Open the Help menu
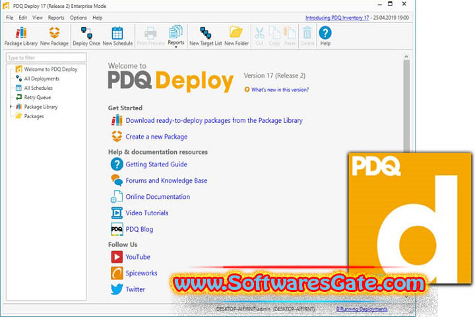The image size is (475, 317). pos(97,18)
